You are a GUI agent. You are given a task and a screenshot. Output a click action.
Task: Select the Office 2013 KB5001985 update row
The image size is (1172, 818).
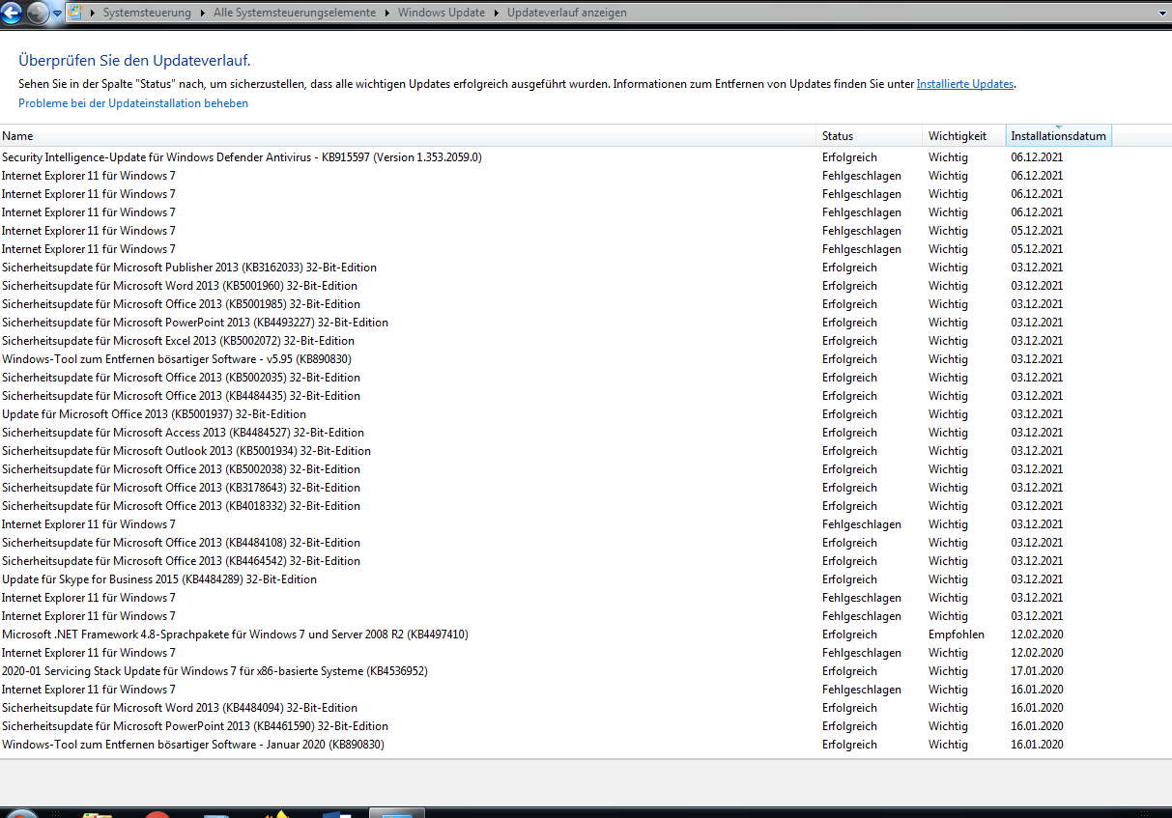pos(586,304)
